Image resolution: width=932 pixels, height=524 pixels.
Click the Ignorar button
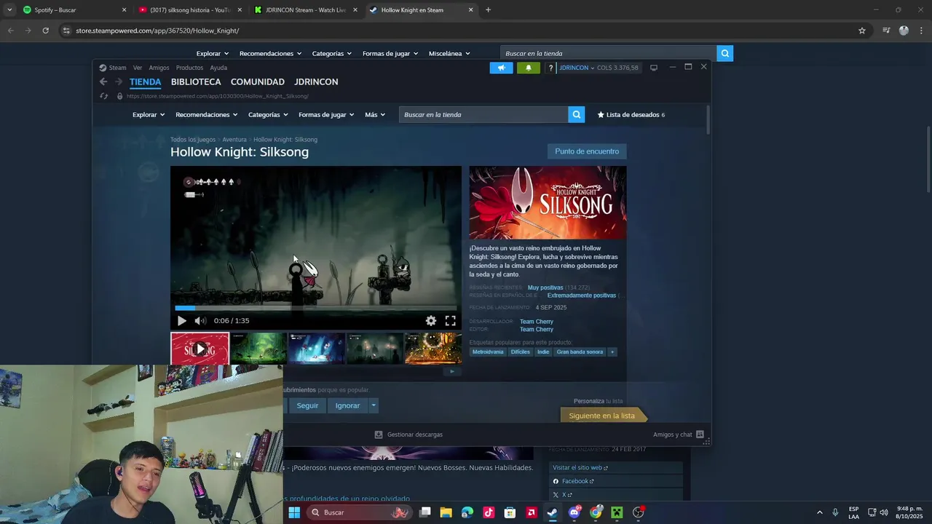coord(347,405)
